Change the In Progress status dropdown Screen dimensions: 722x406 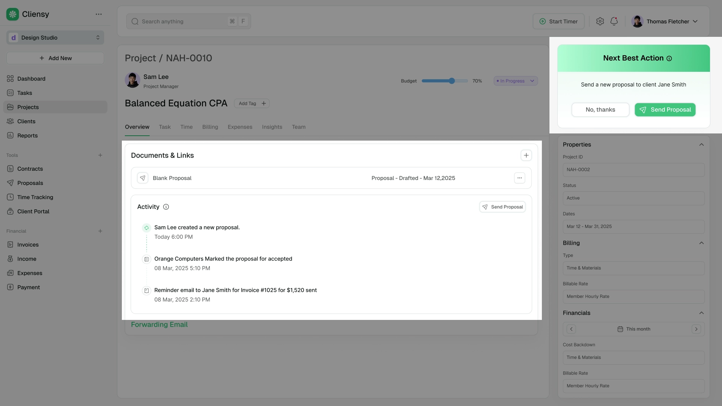tap(516, 80)
